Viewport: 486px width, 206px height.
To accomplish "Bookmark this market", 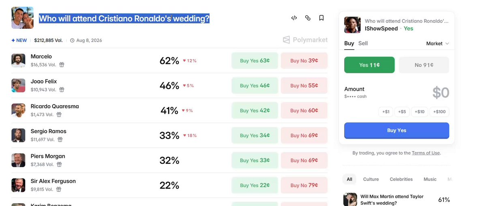I will point(321,18).
